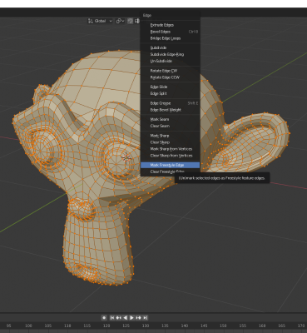Toggle the auto keying record button
This screenshot has width=307, height=333.
click(x=104, y=317)
